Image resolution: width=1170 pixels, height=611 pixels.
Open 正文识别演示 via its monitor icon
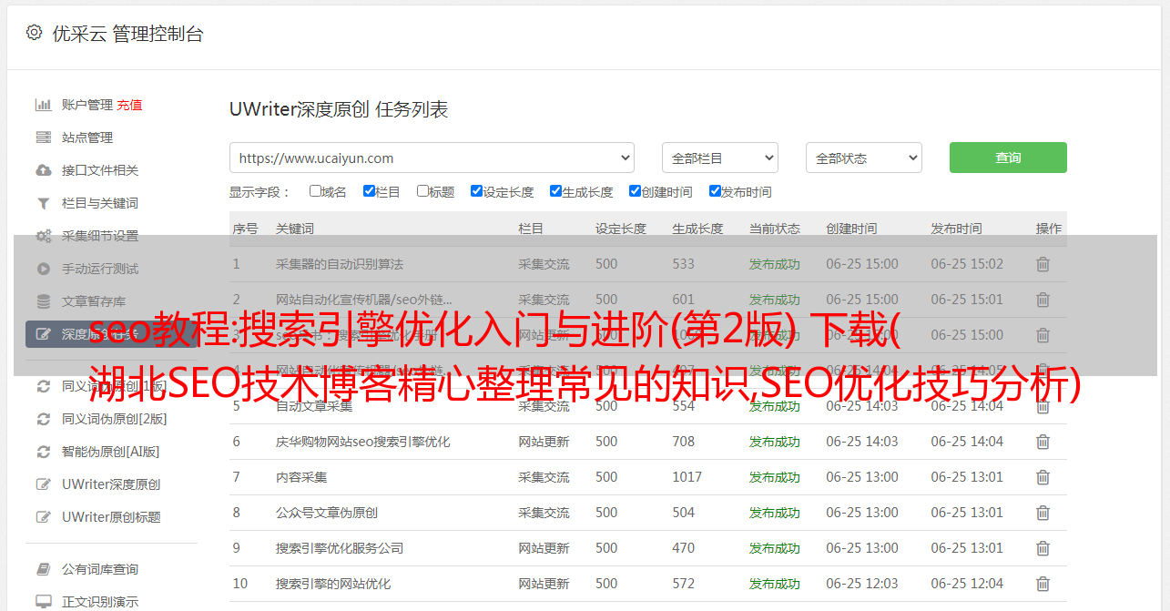pos(43,602)
